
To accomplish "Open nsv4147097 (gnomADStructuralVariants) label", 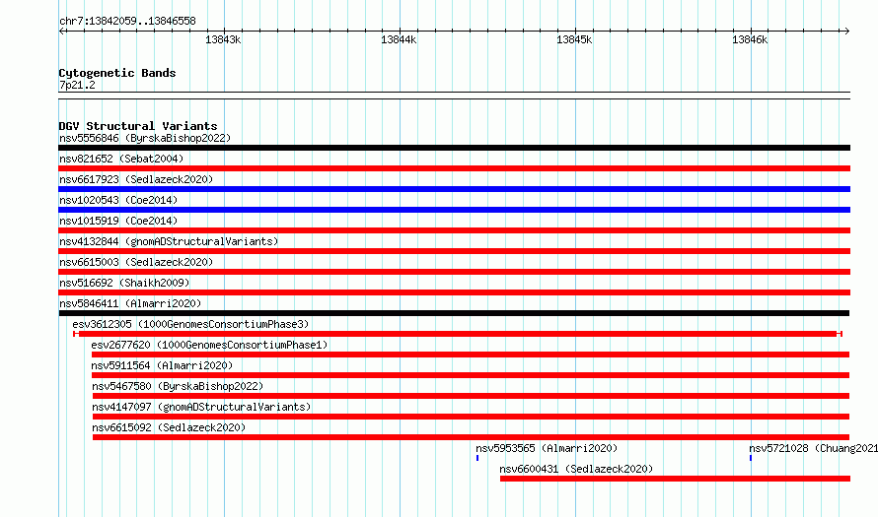I will click(x=201, y=407).
